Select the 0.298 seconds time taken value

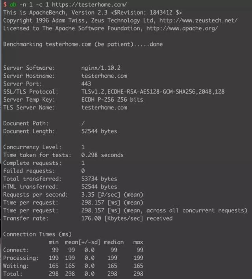102,155
